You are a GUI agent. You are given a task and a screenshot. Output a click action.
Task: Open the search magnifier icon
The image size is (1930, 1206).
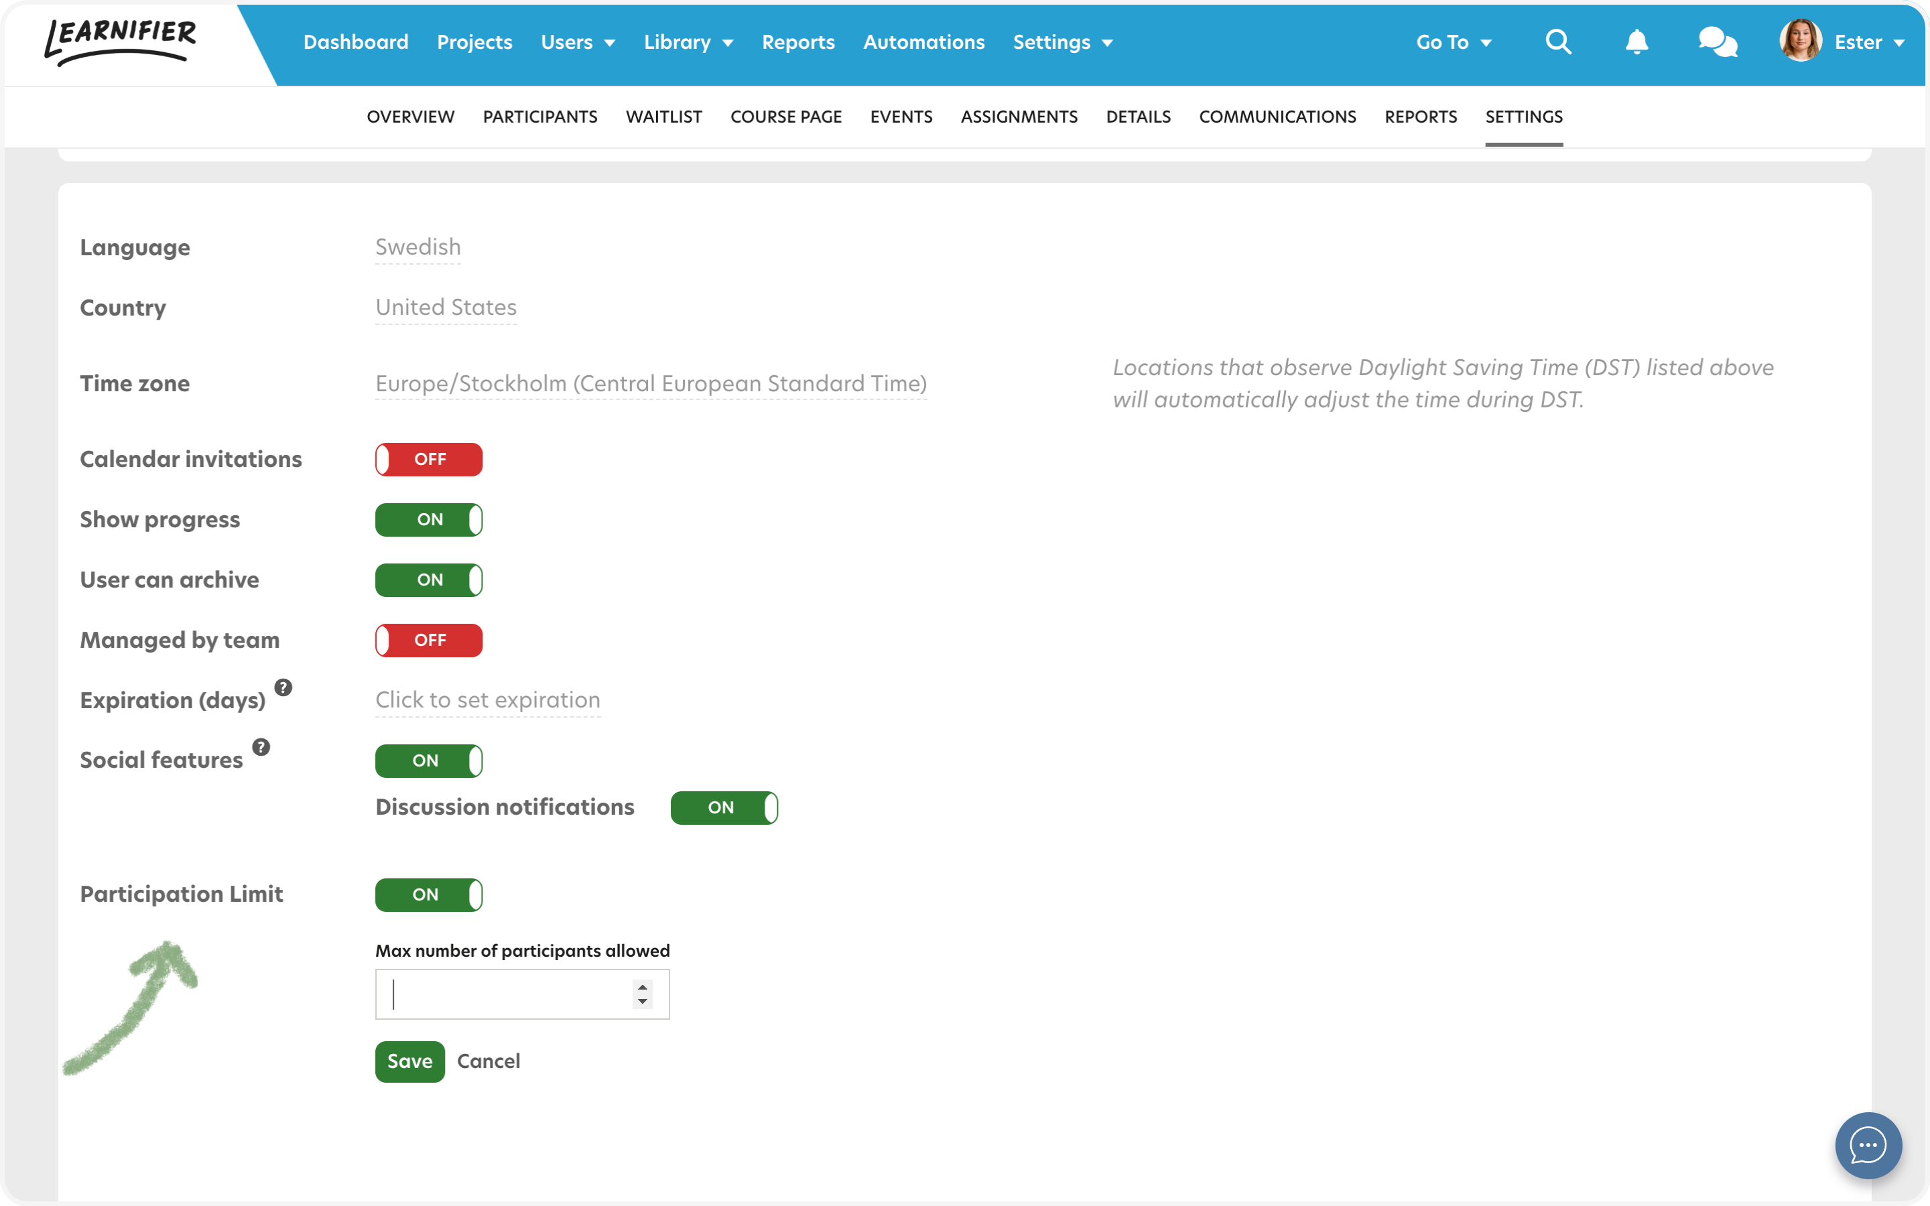click(1557, 42)
